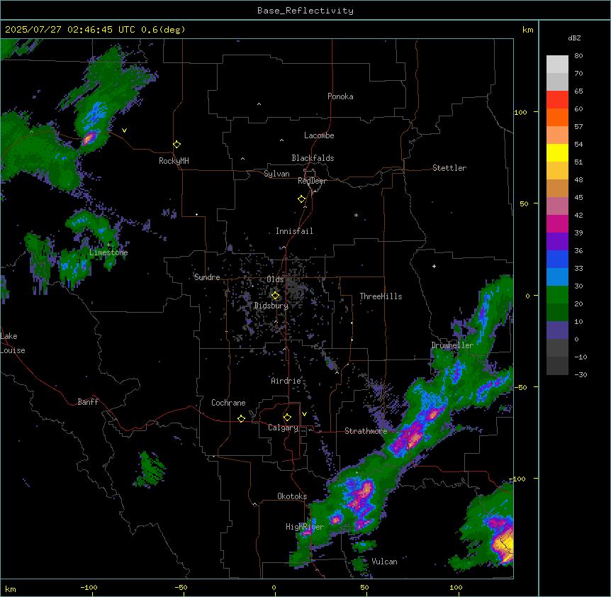Select the yellow diamond marker between Olds and Didsbury
This screenshot has width=611, height=597.
click(276, 296)
